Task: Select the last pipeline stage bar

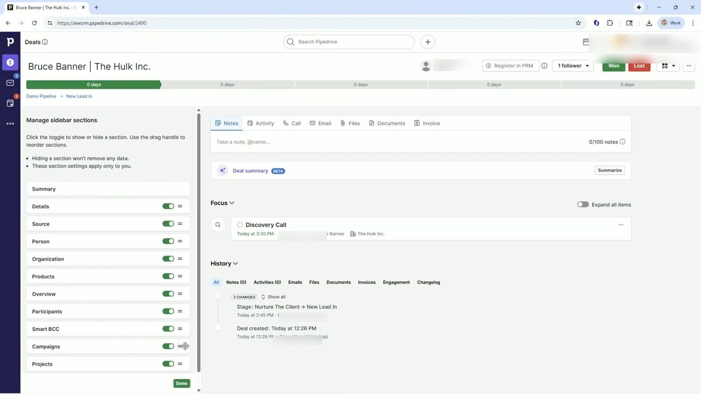Action: pos(628,85)
